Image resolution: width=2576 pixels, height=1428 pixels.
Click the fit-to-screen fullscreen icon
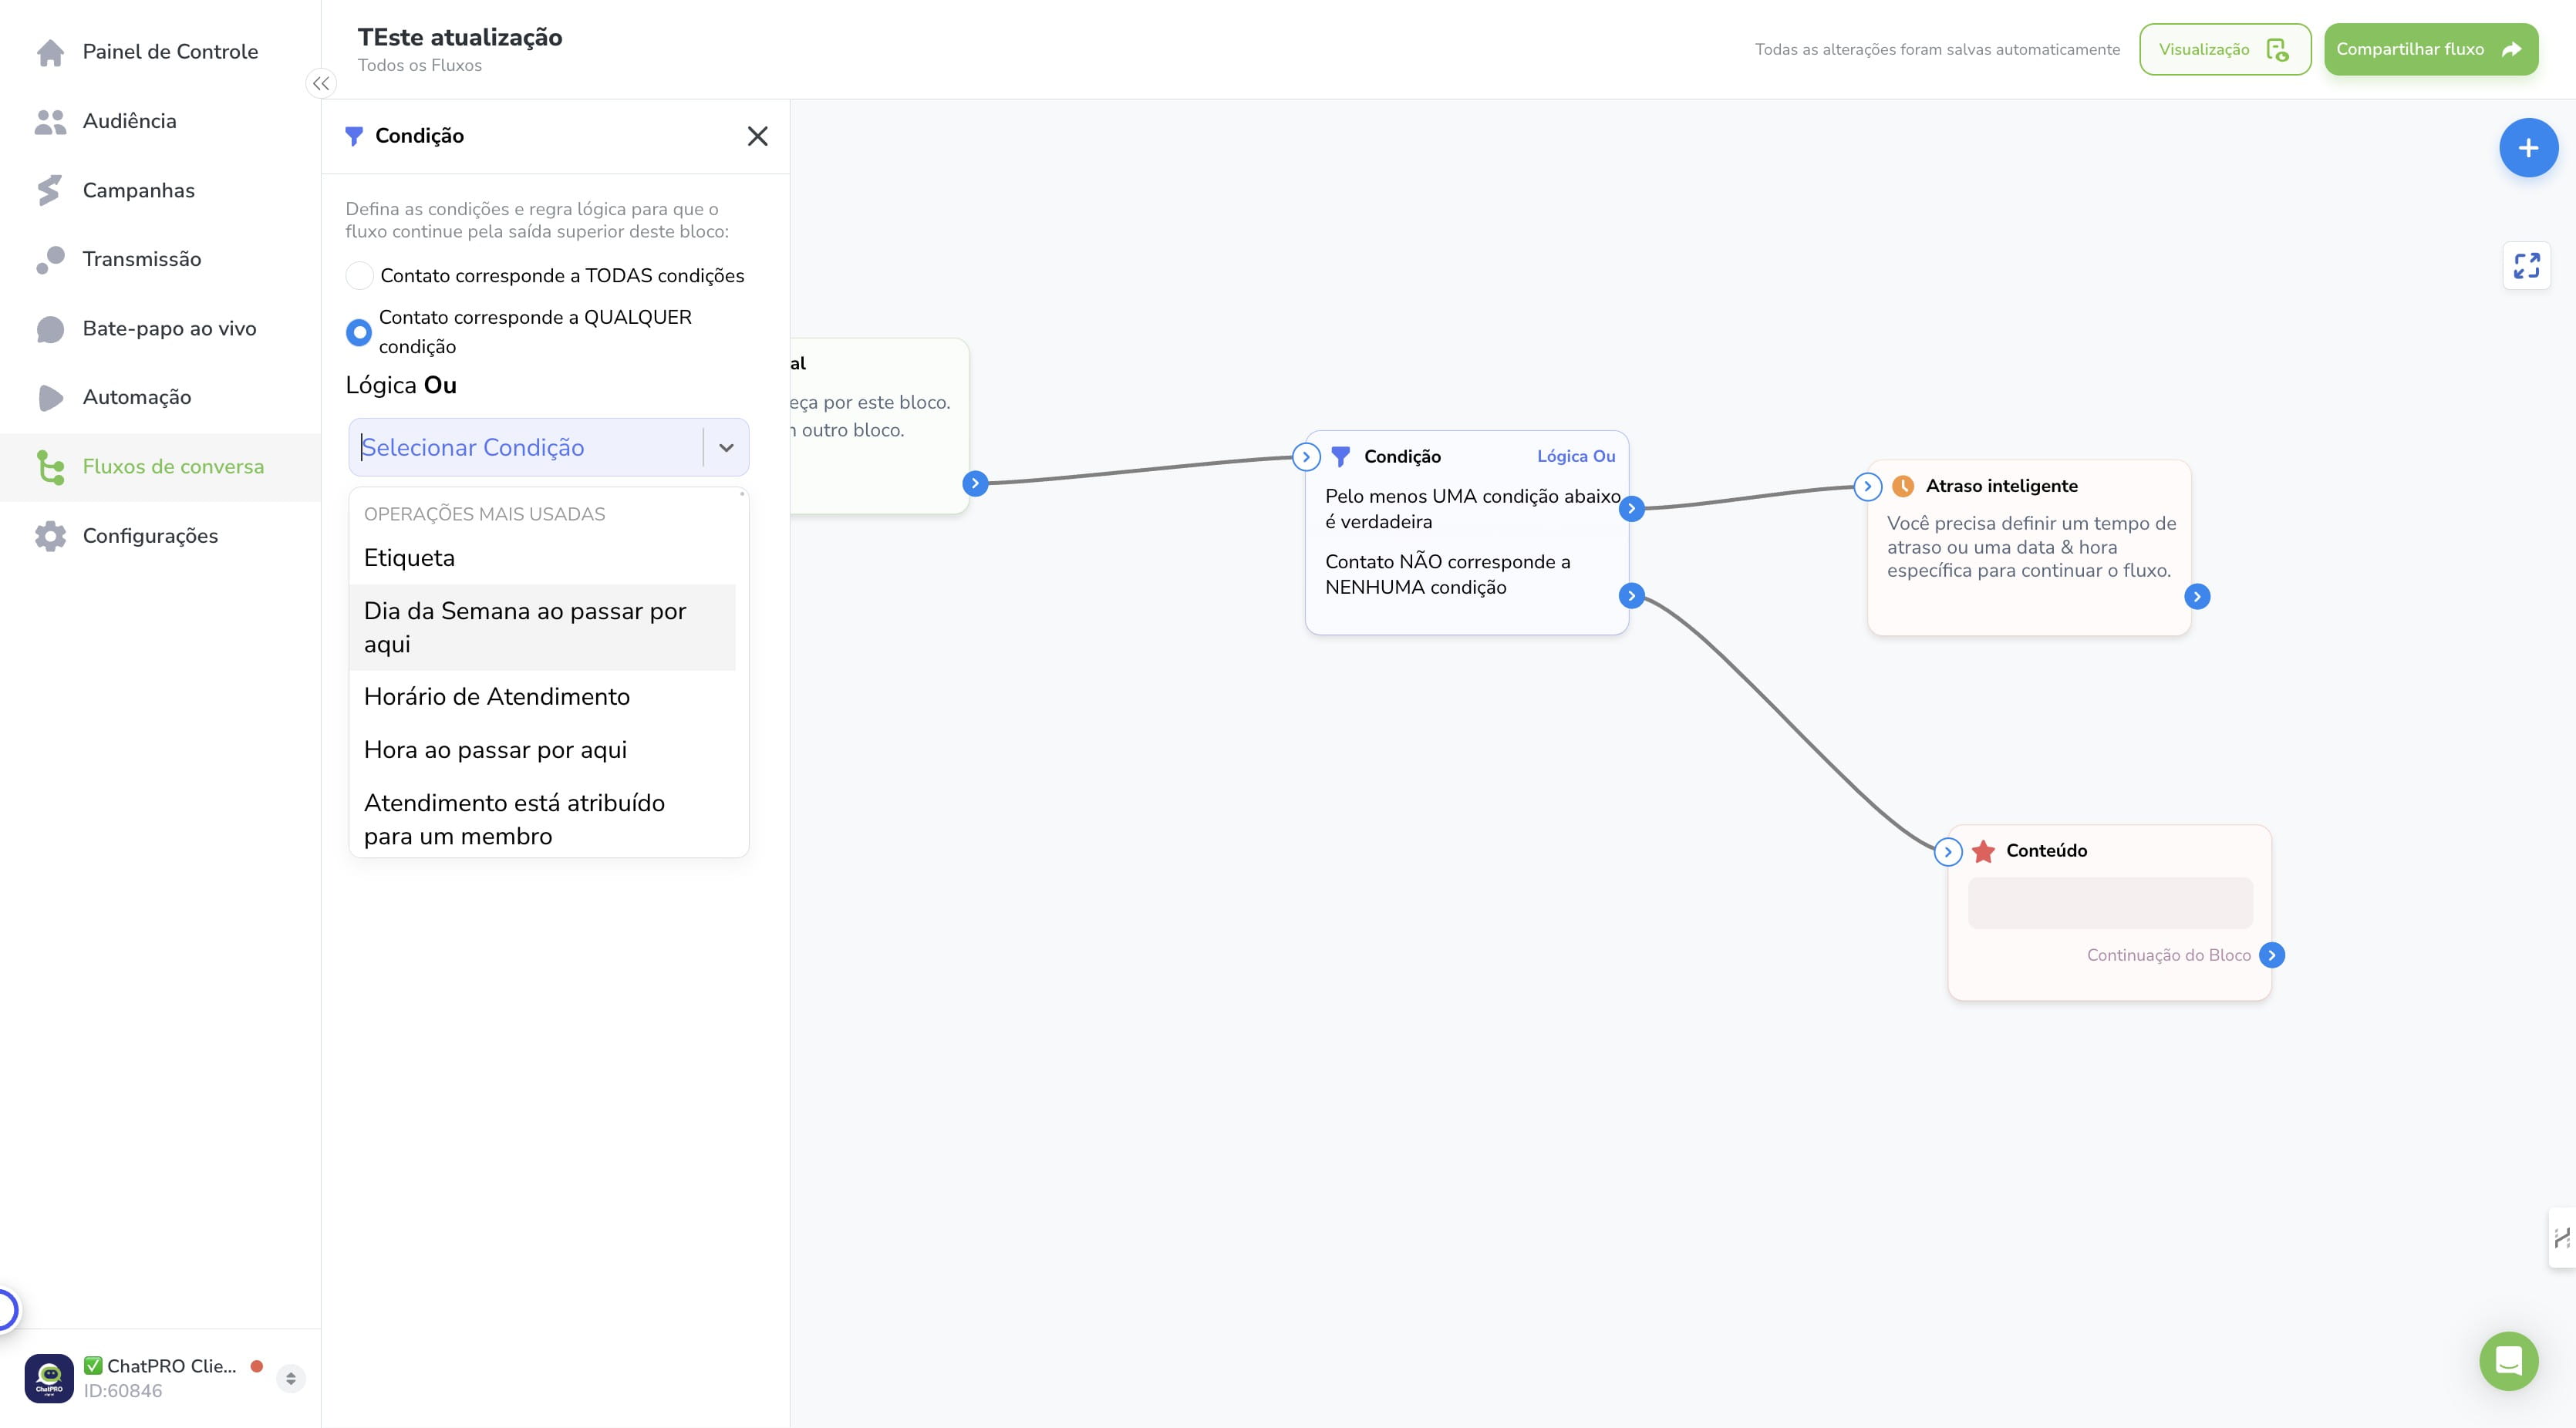pos(2527,265)
